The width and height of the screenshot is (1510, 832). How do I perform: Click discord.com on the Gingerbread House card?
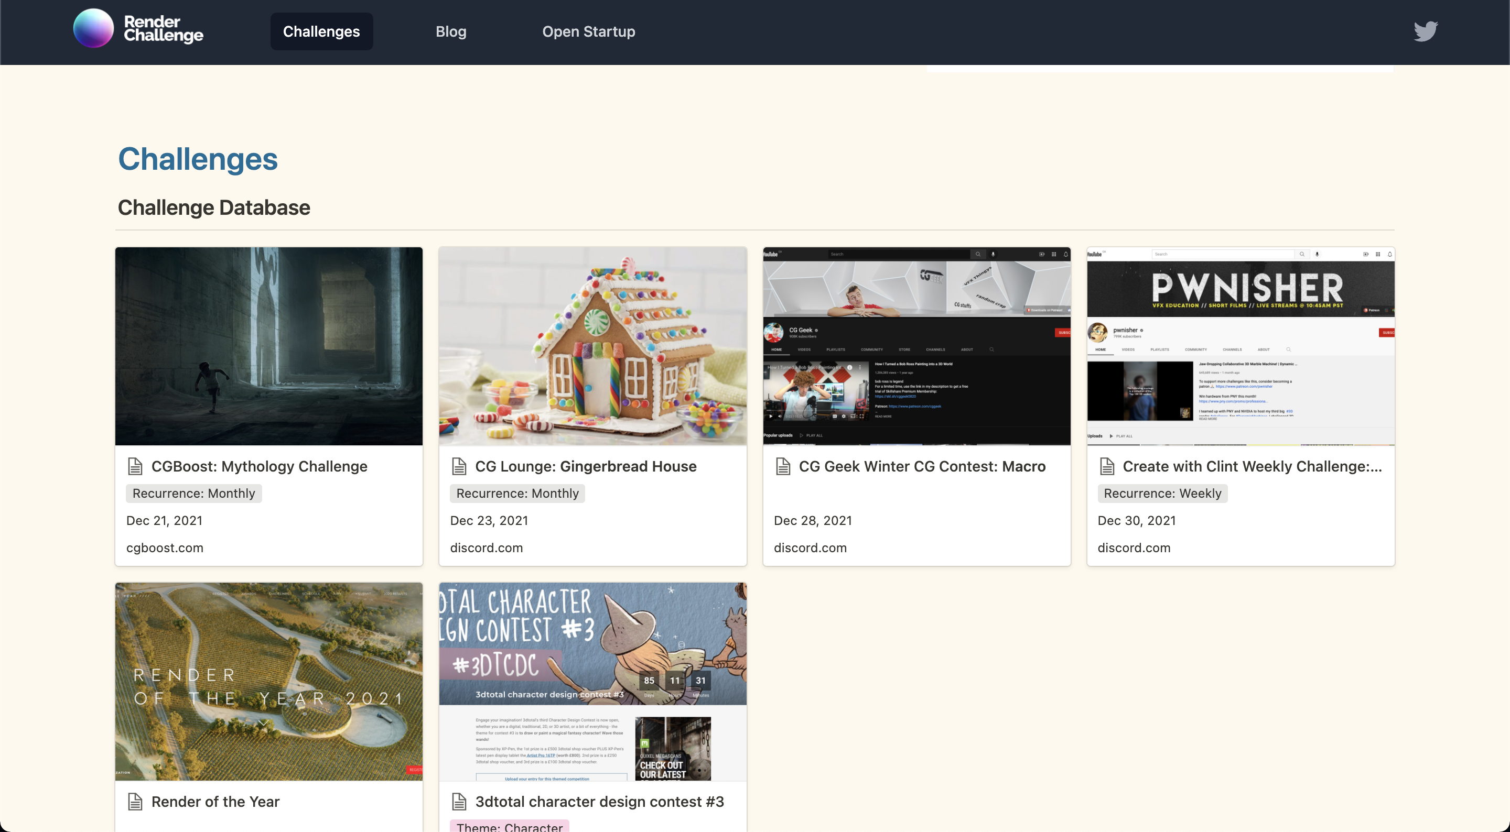487,548
